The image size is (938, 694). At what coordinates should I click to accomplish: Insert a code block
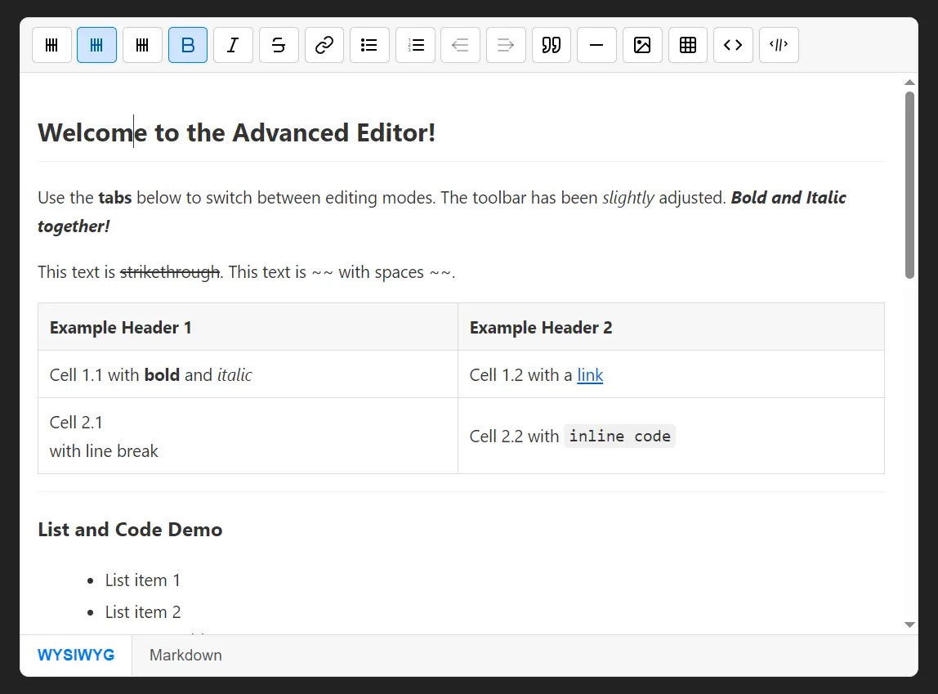pos(779,45)
